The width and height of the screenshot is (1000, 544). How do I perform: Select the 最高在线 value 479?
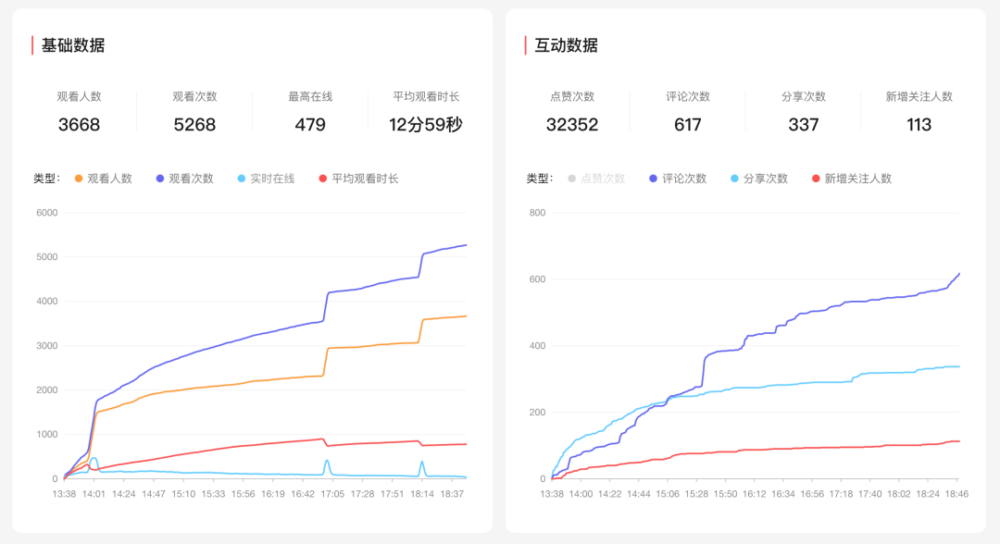(310, 124)
